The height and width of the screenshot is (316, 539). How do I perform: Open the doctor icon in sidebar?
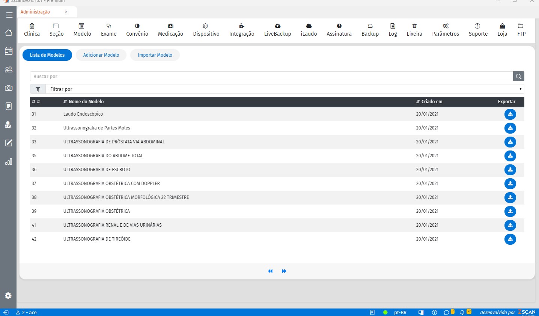click(x=8, y=125)
